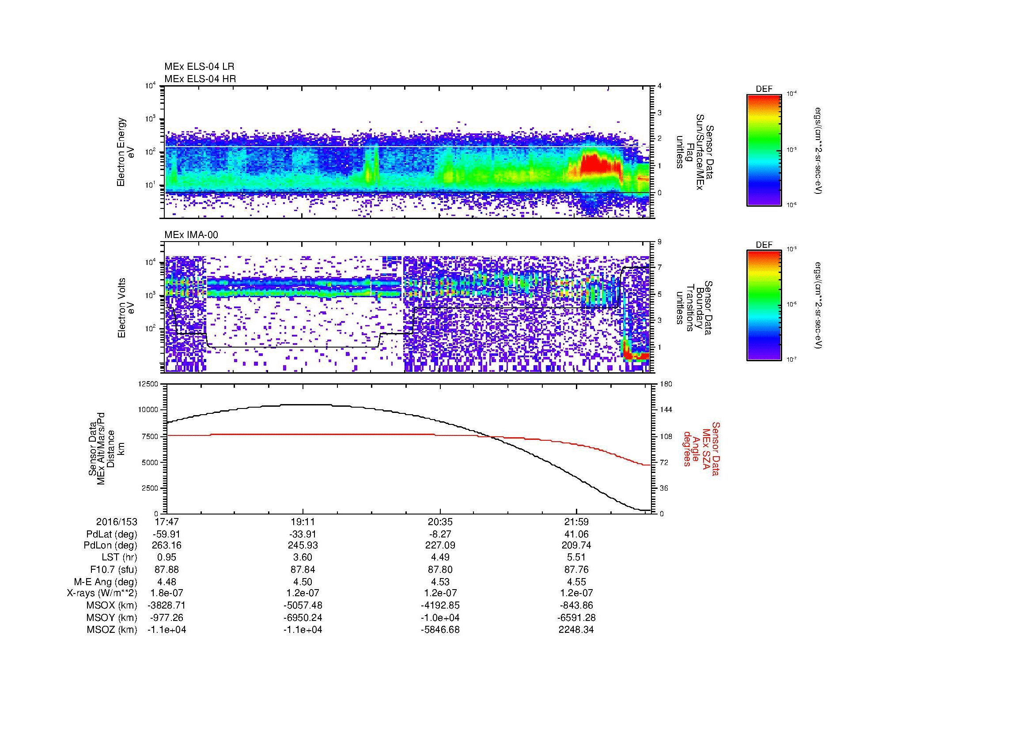This screenshot has width=1033, height=730.
Task: Click the 'MEx ELS-04 LR' panel title
Action: (199, 67)
